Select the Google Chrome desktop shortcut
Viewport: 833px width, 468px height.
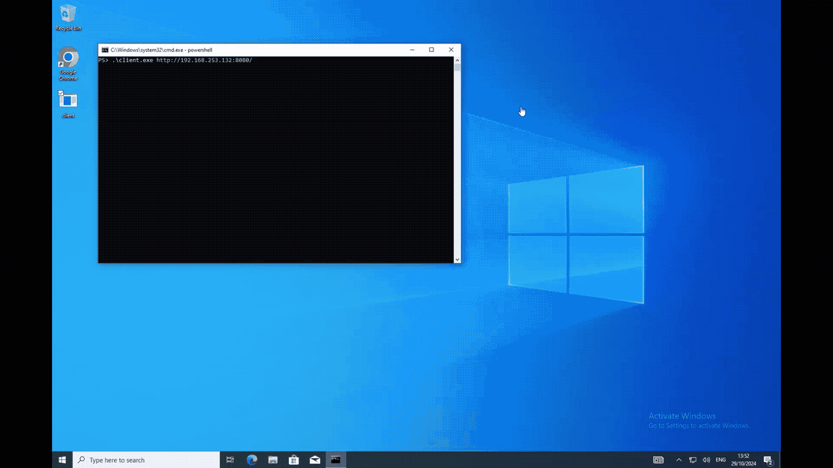pyautogui.click(x=68, y=60)
